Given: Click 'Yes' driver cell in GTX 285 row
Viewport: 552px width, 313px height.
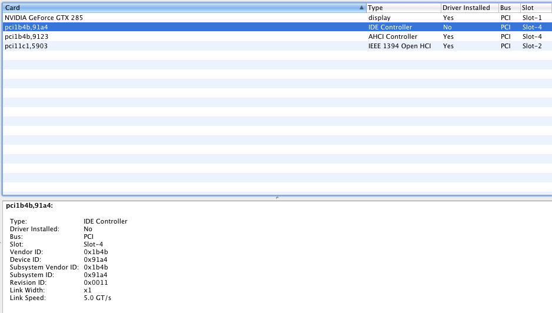Looking at the screenshot, I should 448,18.
